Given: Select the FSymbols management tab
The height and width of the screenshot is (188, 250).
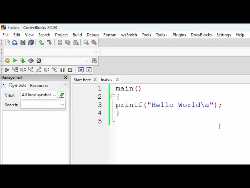Looking at the screenshot, I should click(17, 85).
